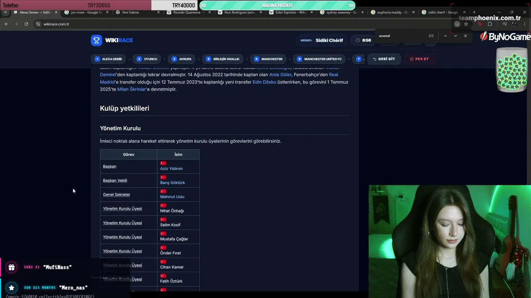Click the İsim column header
The width and height of the screenshot is (531, 298).
click(178, 154)
